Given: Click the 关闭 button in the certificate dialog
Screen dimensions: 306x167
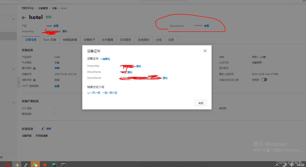Looking at the screenshot, I should 201,103.
